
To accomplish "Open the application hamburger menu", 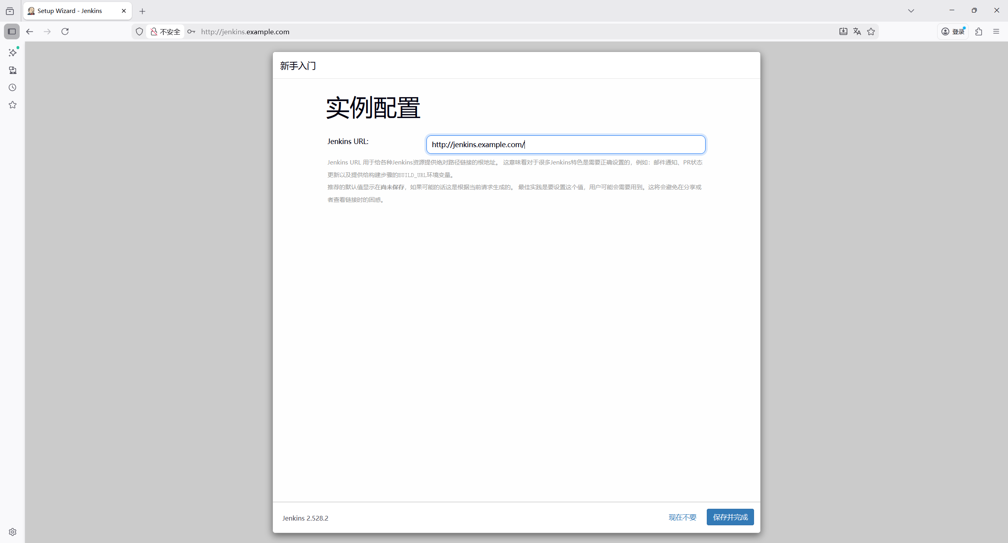I will tap(996, 31).
